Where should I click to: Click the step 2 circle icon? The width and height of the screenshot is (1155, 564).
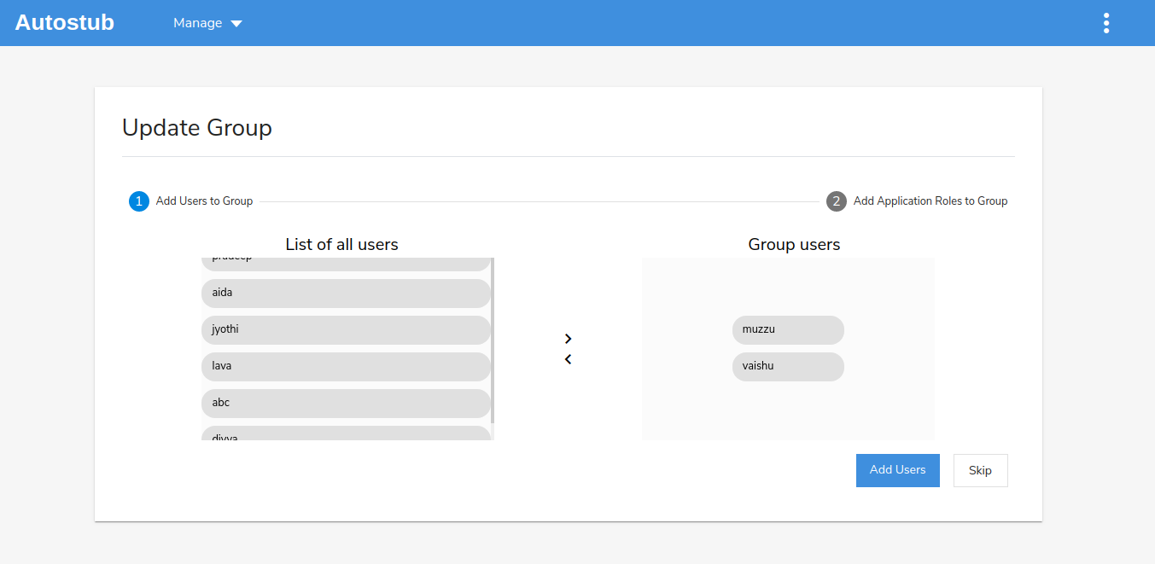click(x=837, y=201)
